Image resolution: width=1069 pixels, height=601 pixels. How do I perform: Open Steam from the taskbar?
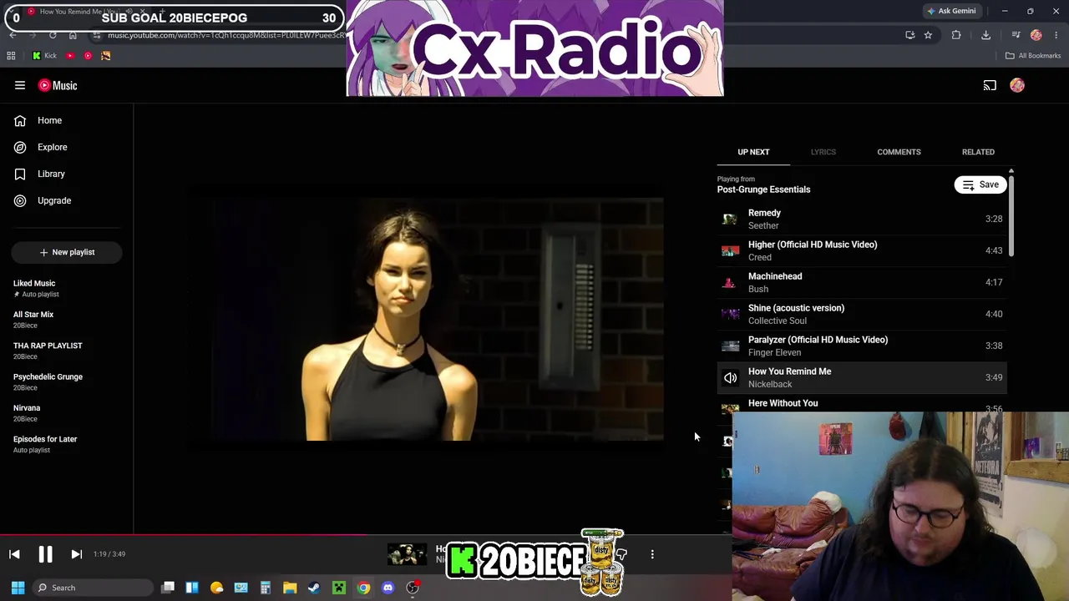coord(314,588)
